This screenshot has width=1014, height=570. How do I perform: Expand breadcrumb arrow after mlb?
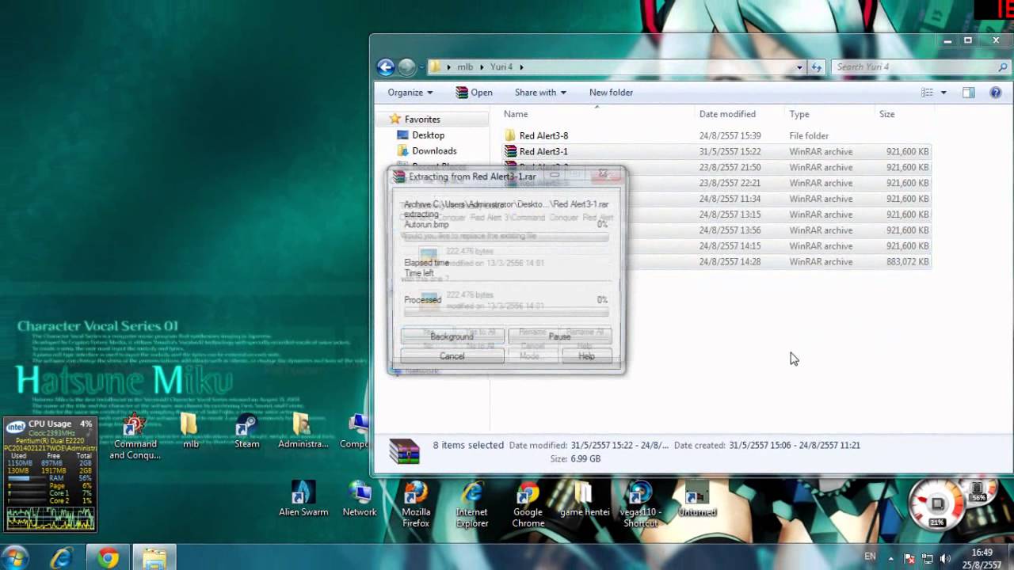(482, 67)
